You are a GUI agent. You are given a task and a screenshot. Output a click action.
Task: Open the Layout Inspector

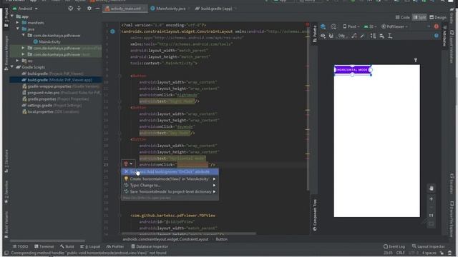click(428, 246)
